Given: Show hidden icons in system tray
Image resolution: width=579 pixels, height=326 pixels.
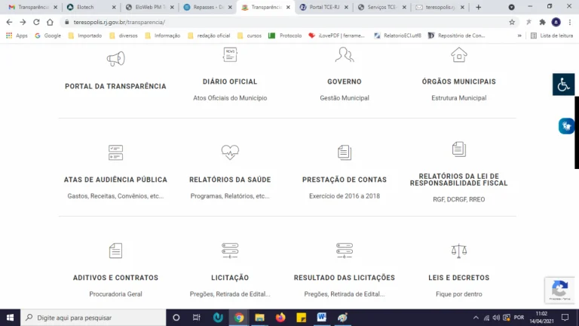Looking at the screenshot, I should click(x=476, y=317).
